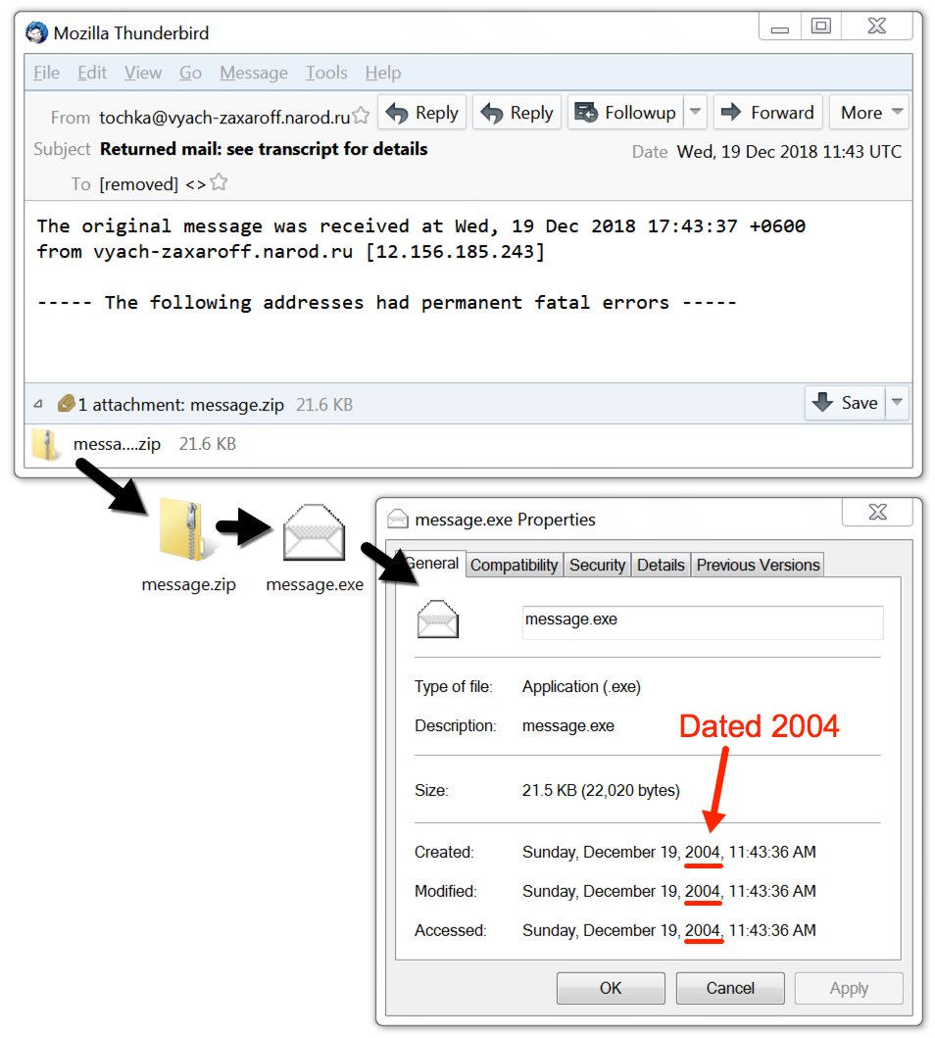Viewport: 935px width, 1038px height.
Task: Click the subject "Returned mail: see transcript for details"
Action: pyautogui.click(x=264, y=149)
